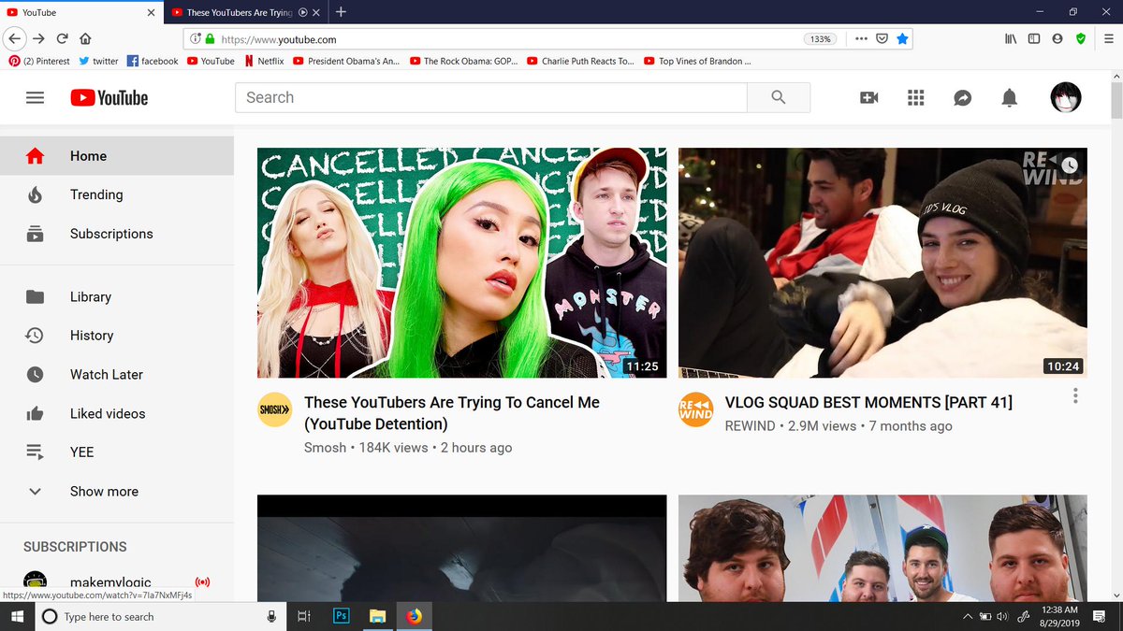
Task: Click the YouTube logo
Action: [x=109, y=97]
